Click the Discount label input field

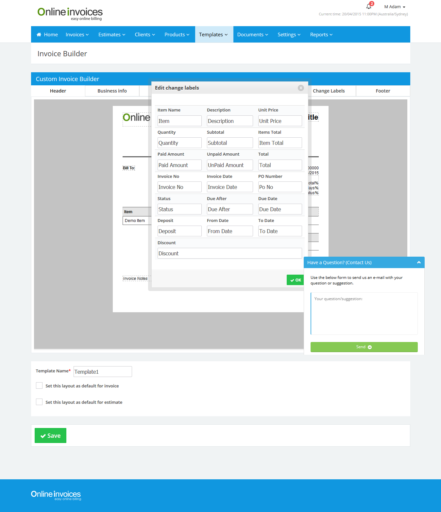(x=229, y=253)
